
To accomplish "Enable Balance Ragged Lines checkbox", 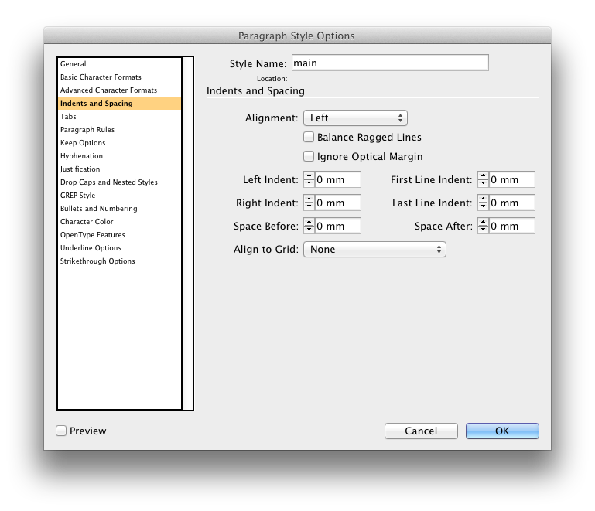I will pos(309,137).
